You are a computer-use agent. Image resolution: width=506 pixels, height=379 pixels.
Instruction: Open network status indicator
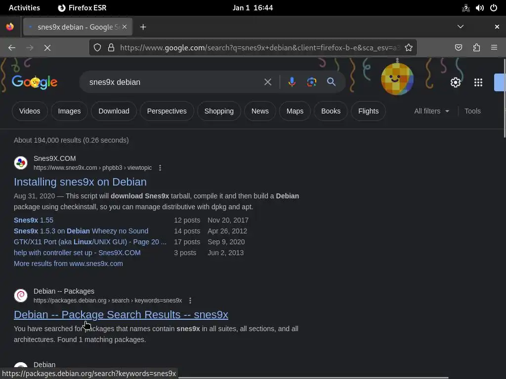pyautogui.click(x=465, y=8)
